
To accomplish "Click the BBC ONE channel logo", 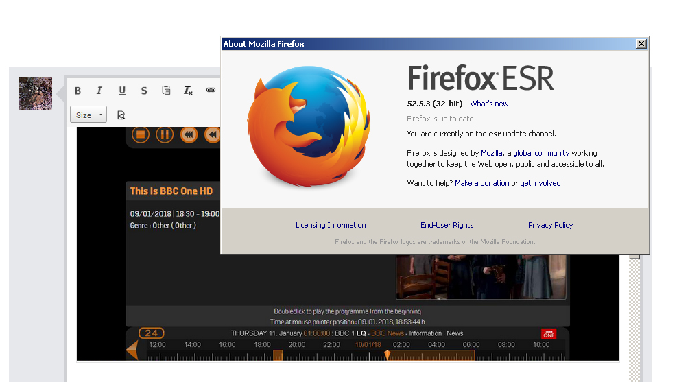I will click(549, 334).
